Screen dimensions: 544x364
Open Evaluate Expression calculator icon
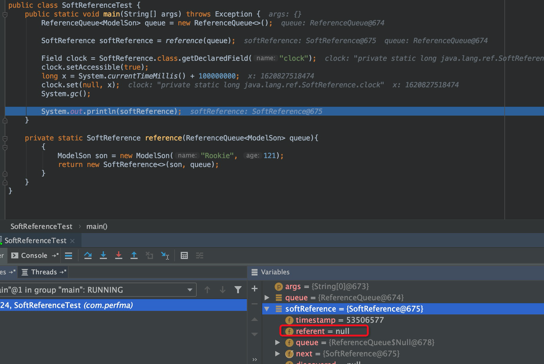pyautogui.click(x=184, y=255)
